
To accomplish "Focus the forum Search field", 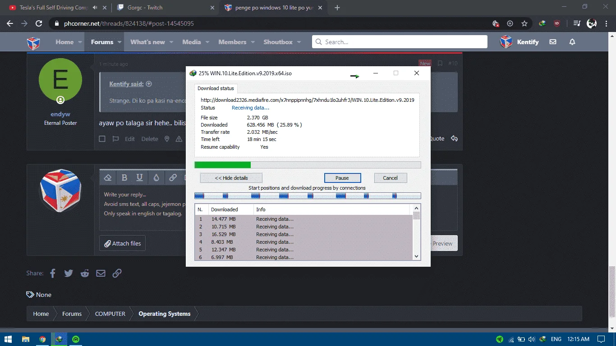I will pos(400,42).
